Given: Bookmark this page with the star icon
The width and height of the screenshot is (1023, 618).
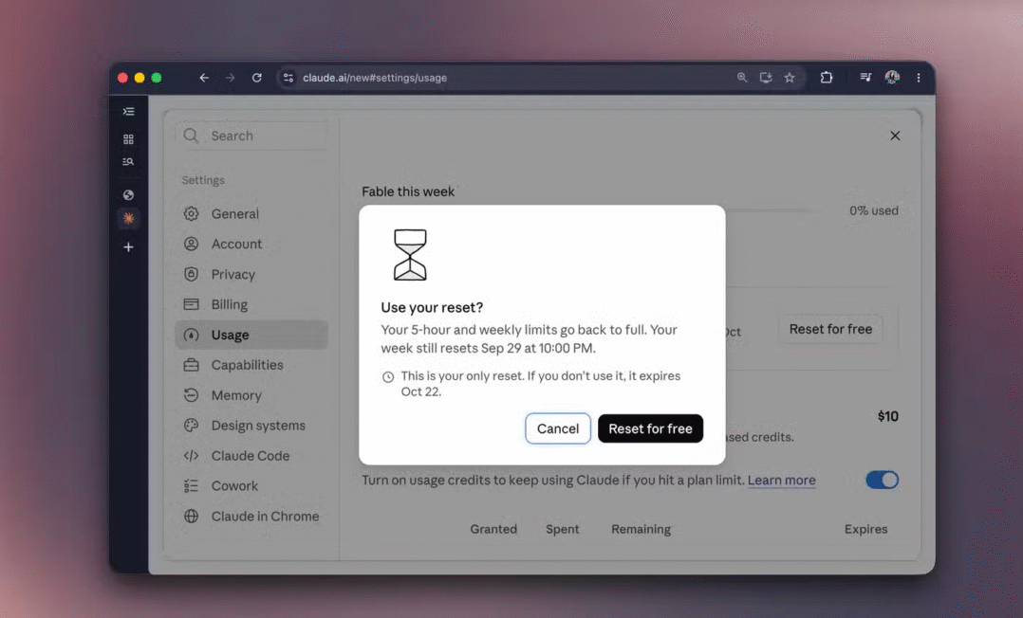Looking at the screenshot, I should point(790,78).
